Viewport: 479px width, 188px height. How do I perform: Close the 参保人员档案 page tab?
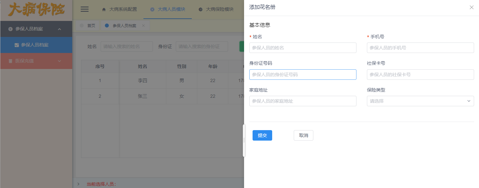tap(143, 26)
